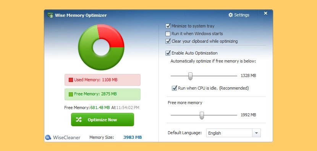Disable the Enable Auto Optimization checkbox
The height and width of the screenshot is (151, 317).
point(168,53)
